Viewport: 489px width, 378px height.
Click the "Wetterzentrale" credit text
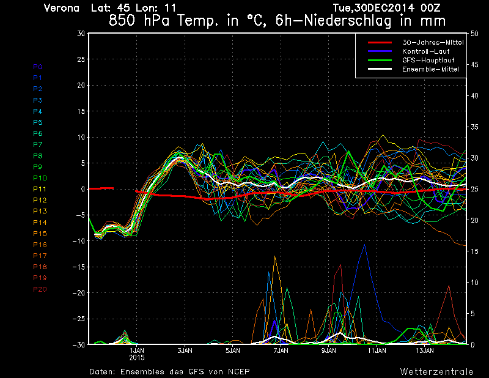[437, 372]
